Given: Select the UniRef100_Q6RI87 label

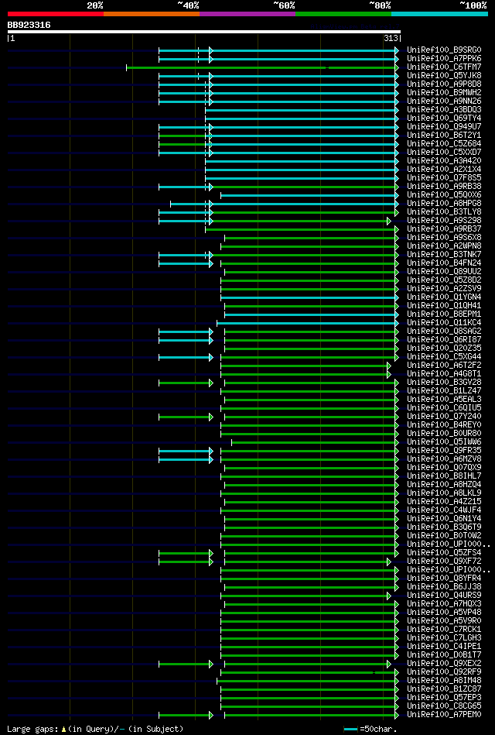Looking at the screenshot, I should (445, 340).
